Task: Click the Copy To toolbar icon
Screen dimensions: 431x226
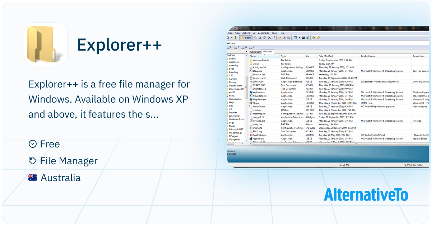Action: coord(284,38)
